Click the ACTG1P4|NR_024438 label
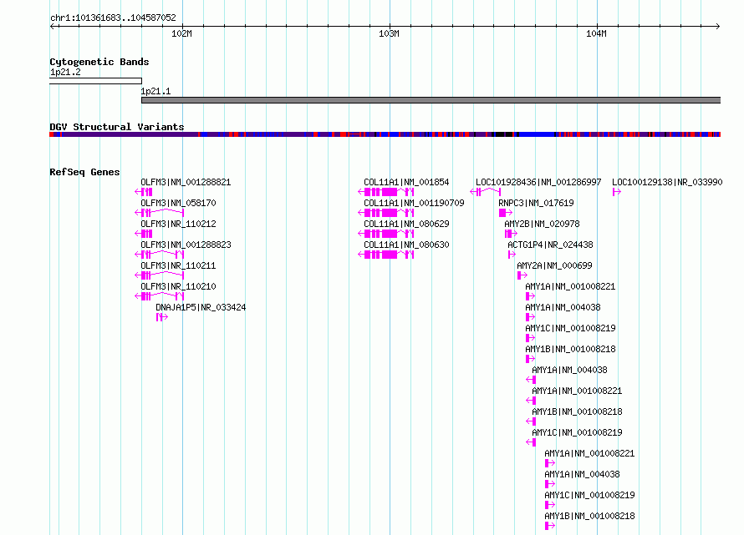The height and width of the screenshot is (535, 744). (550, 245)
